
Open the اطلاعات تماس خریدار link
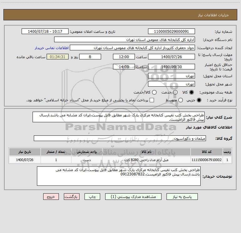coord(52,48)
